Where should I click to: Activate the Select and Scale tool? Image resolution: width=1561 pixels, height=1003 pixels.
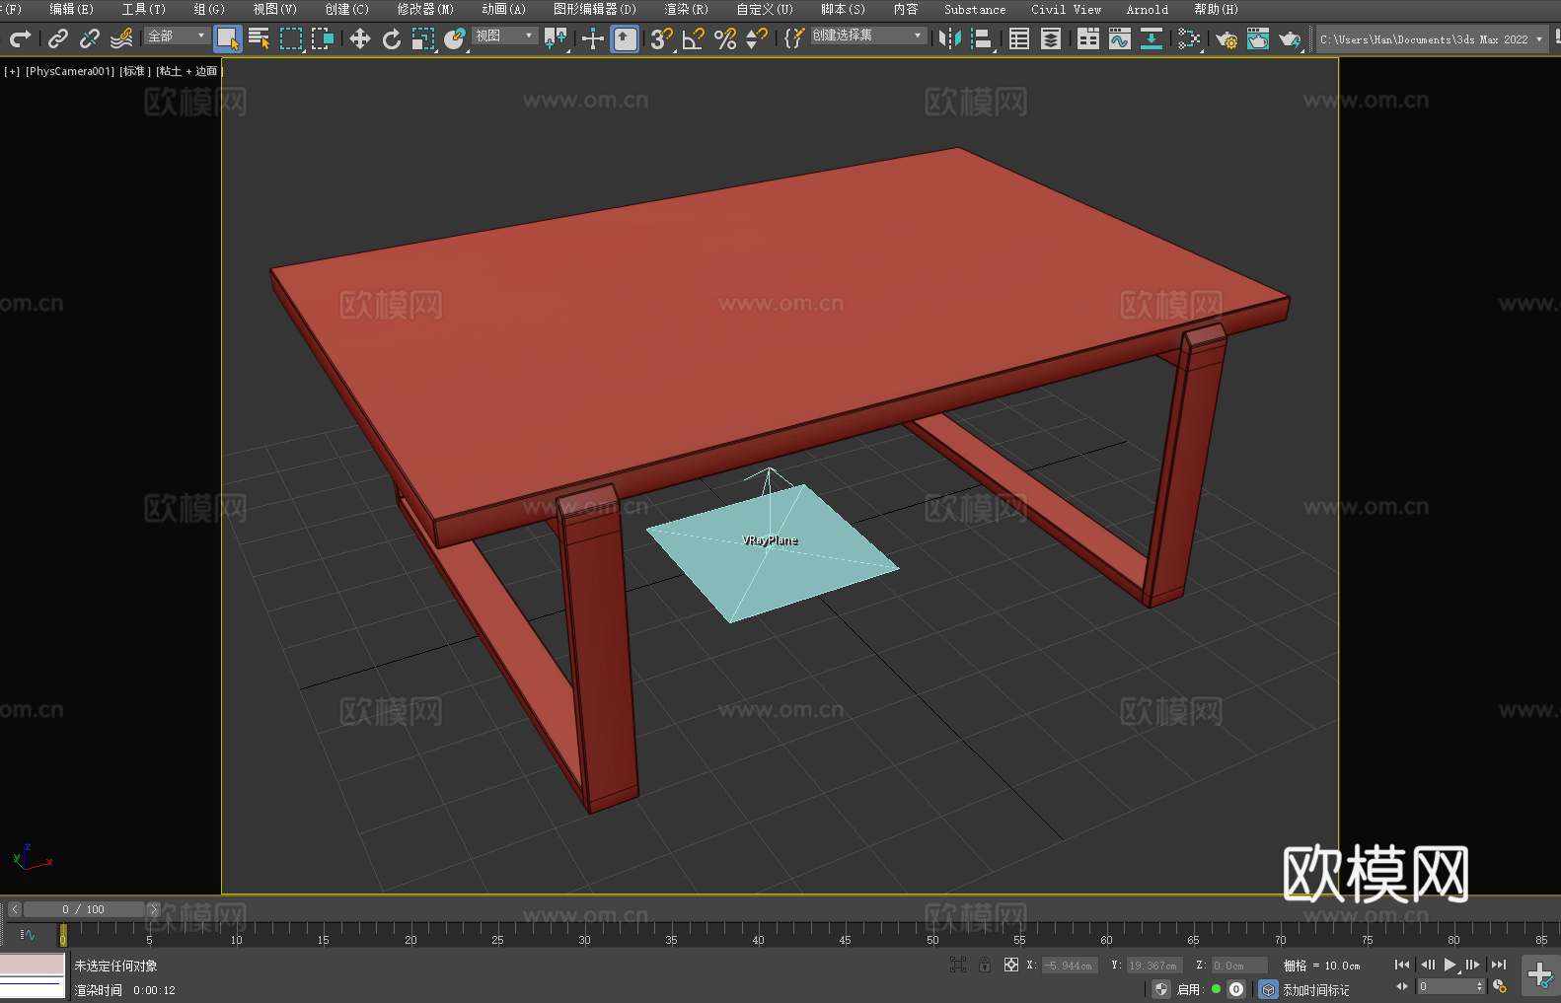pyautogui.click(x=423, y=38)
